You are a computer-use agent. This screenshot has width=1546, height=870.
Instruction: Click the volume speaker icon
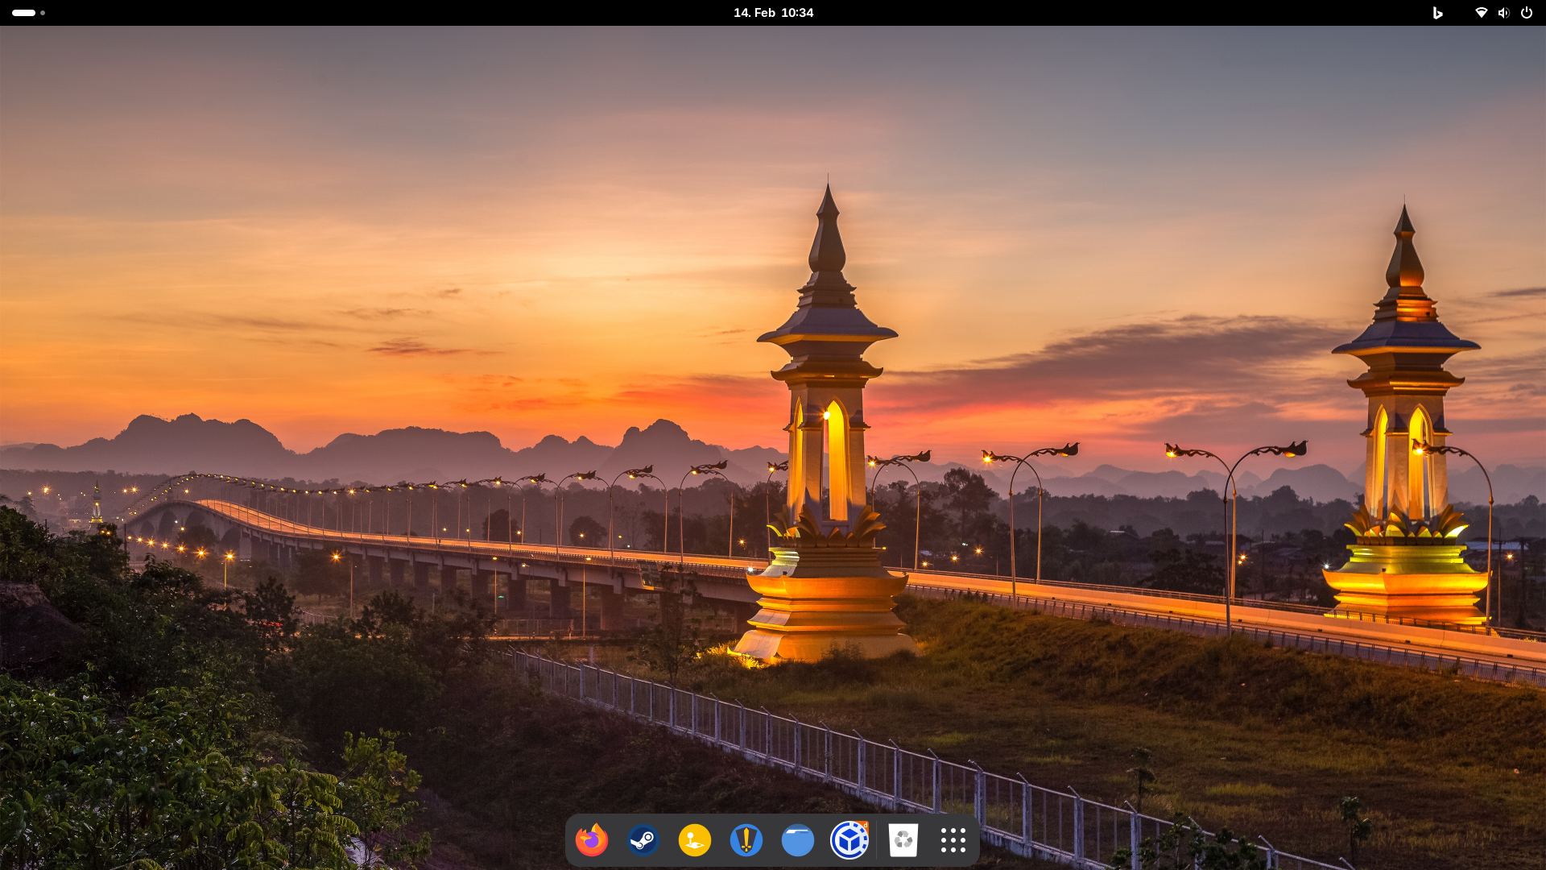(1503, 13)
